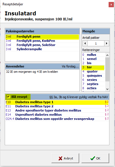Image resolution: width=115 pixels, height=167 pixels.
Task: Decrease package count with left arrow
Action: [x=85, y=43]
